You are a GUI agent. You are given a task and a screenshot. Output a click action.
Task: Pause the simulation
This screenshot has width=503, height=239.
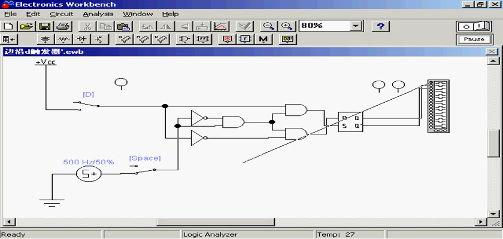click(x=474, y=39)
